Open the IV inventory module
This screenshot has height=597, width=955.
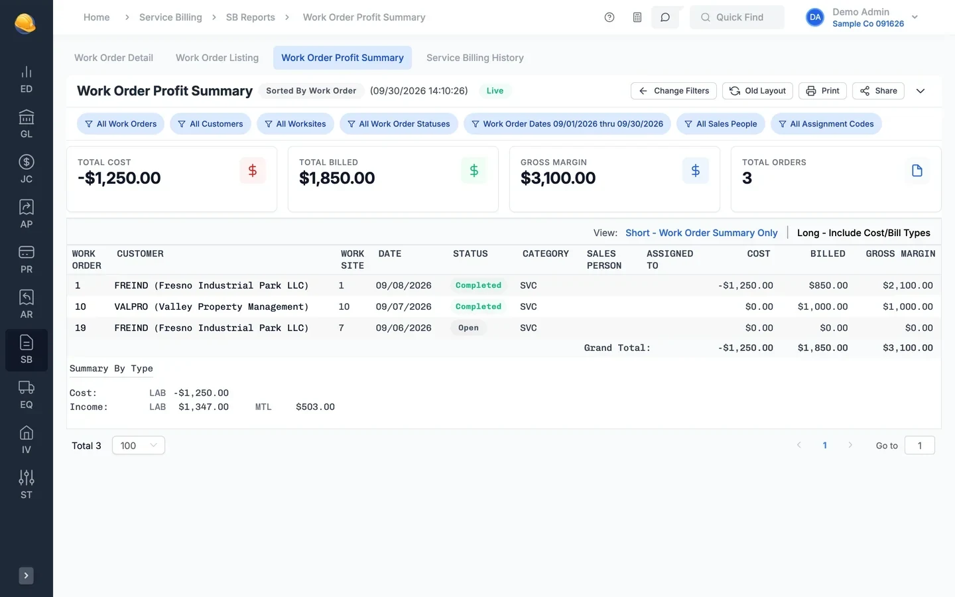point(27,440)
